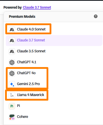Image resolution: width=103 pixels, height=125 pixels.
Task: Open the Claude 3.7 Sonnet model link
Action: (x=37, y=7)
